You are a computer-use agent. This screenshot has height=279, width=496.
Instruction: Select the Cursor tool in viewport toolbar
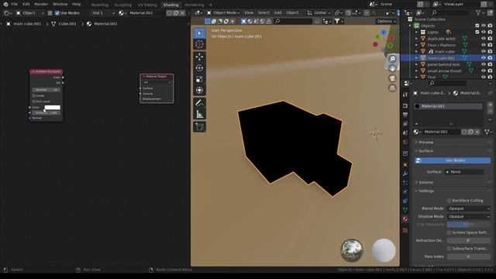[x=199, y=44]
